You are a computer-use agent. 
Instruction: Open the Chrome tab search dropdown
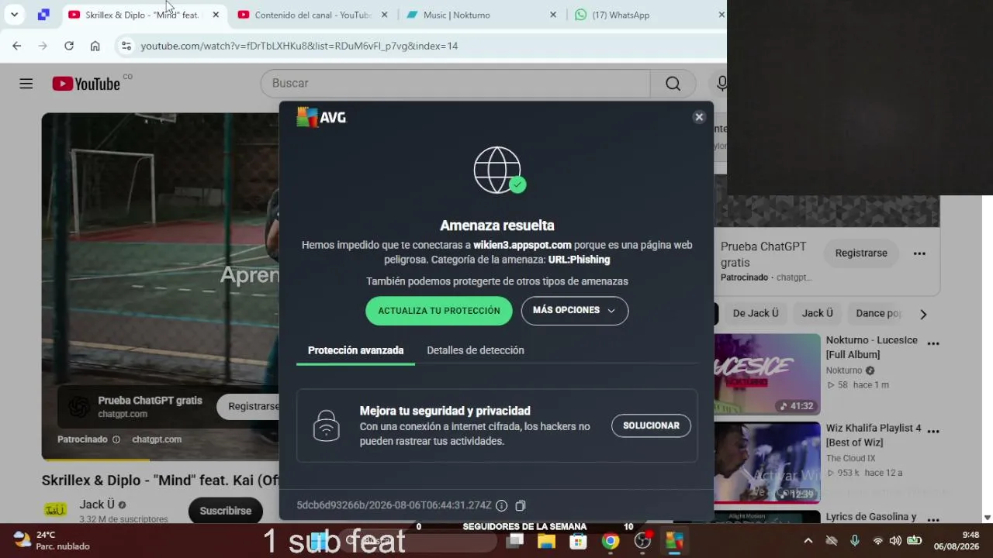(14, 15)
